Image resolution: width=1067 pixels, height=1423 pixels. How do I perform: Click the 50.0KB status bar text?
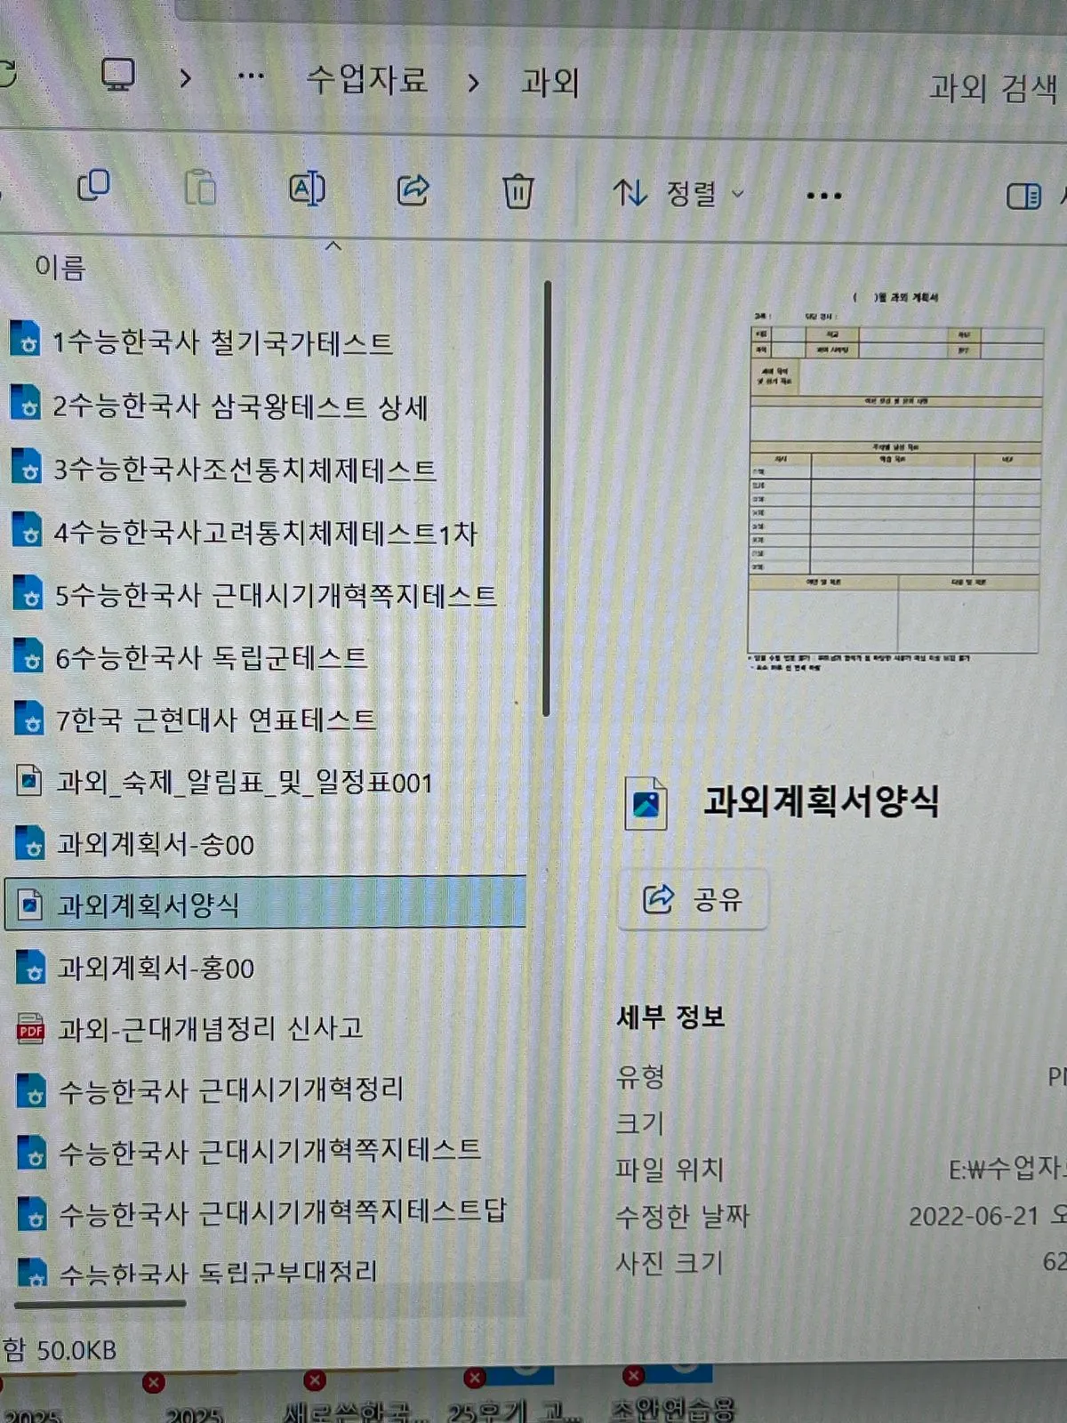click(77, 1351)
